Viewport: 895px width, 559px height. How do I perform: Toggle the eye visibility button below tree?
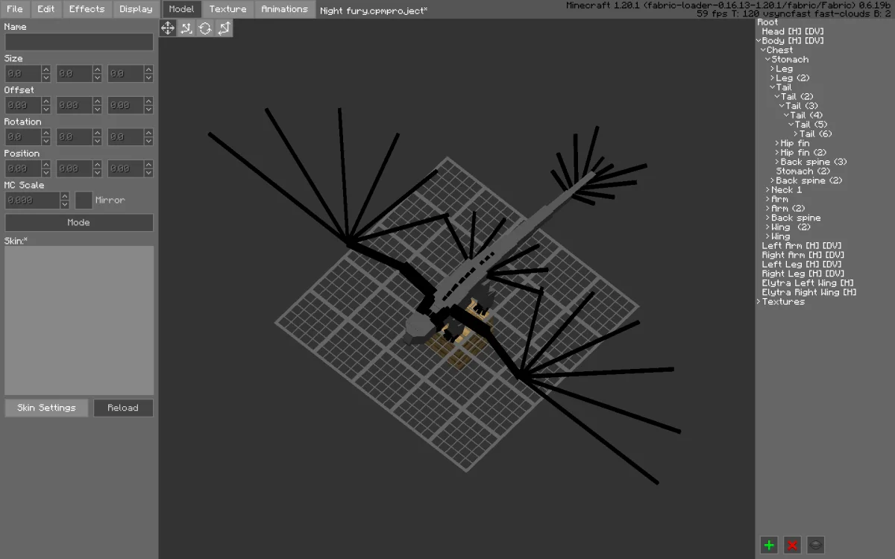[x=817, y=545]
